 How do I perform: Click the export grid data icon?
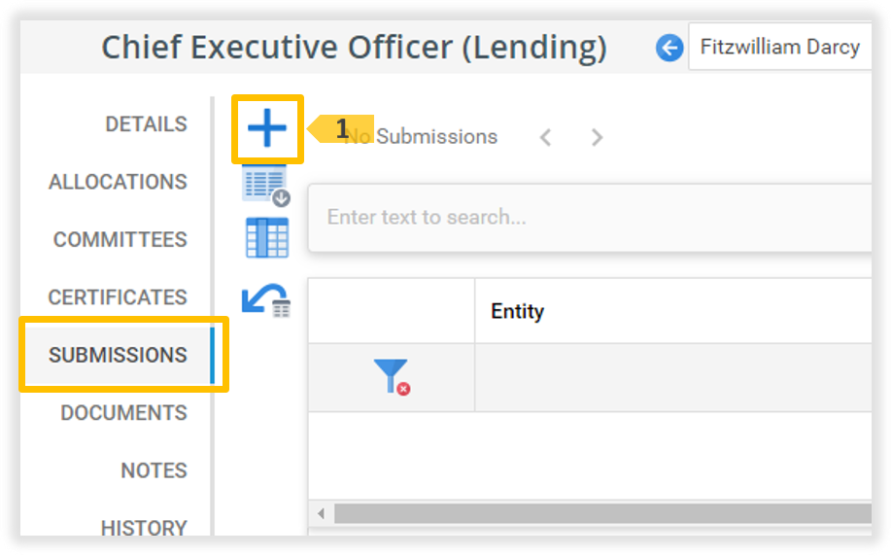[265, 185]
